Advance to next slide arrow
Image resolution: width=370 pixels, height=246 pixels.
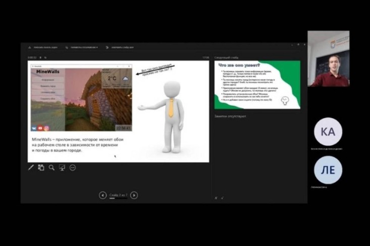coord(134,195)
